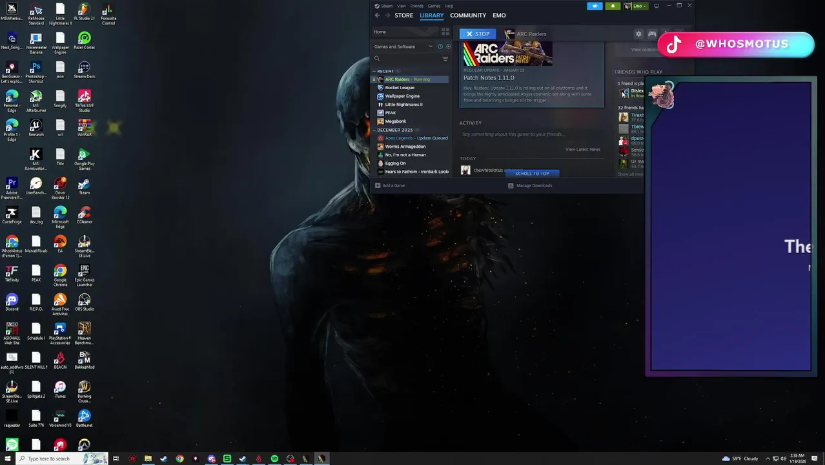825x465 pixels.
Task: Select Egging On in the library list
Action: pyautogui.click(x=410, y=163)
